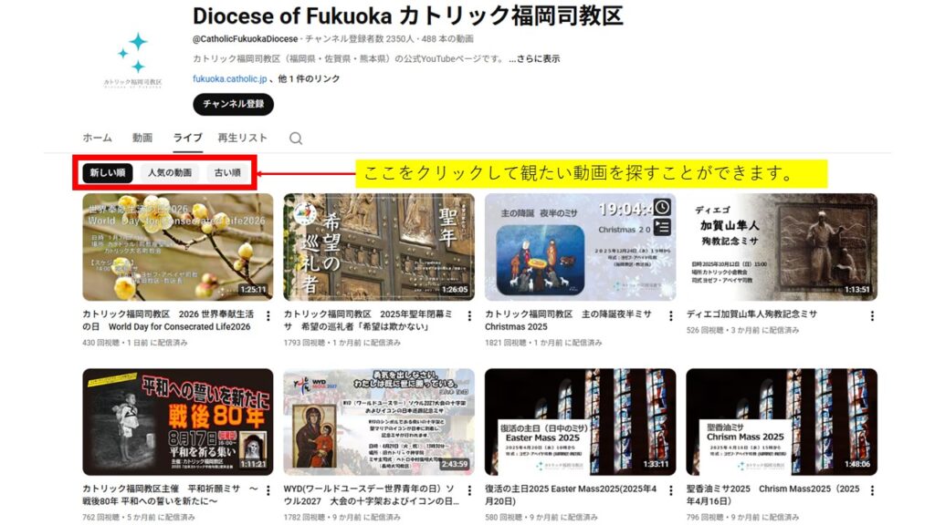Open options menu for ディエゴ加賀山隼人 video

[872, 315]
